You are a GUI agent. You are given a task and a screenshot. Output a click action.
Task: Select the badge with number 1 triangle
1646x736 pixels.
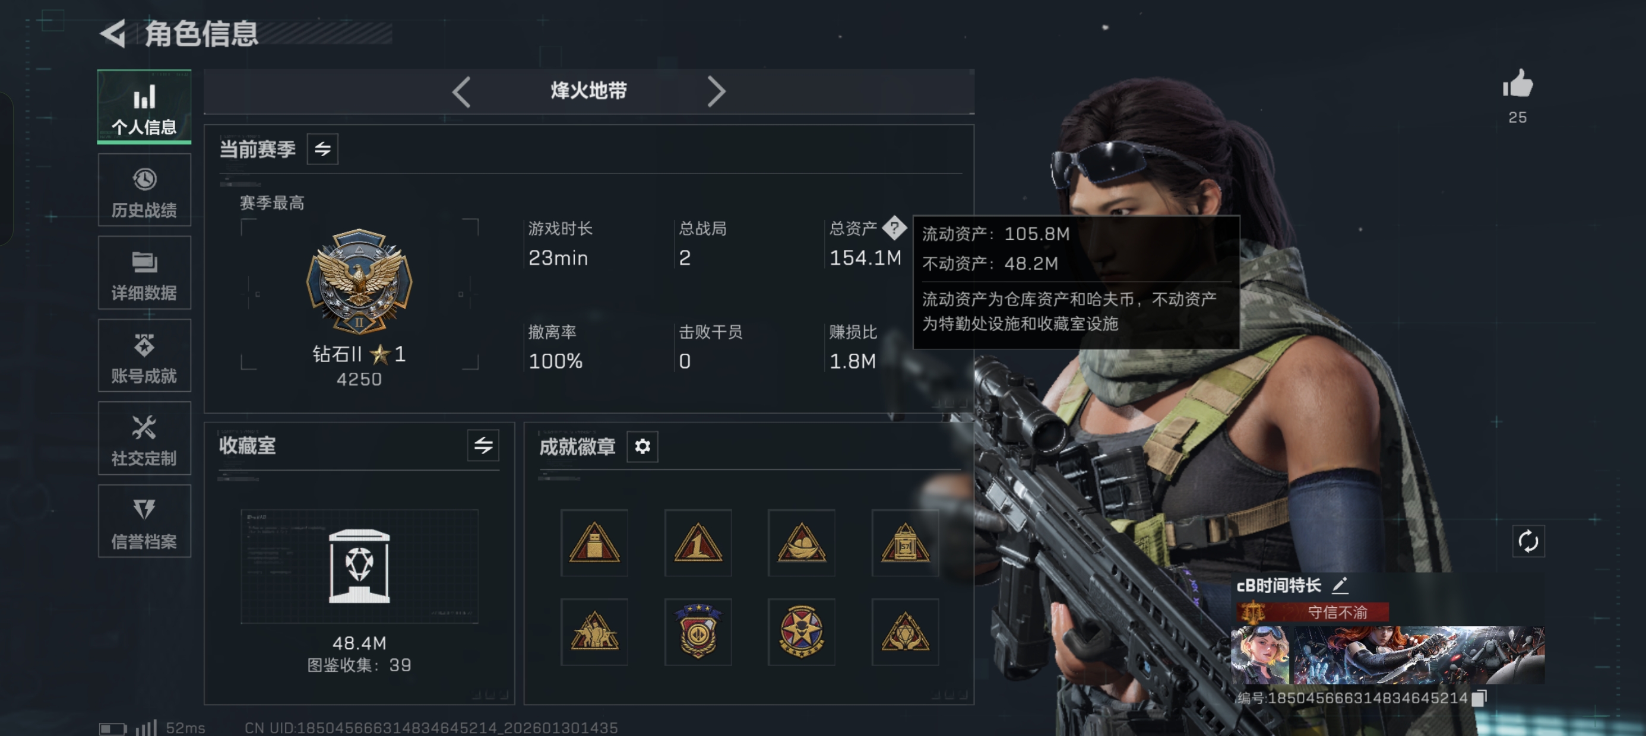click(698, 543)
